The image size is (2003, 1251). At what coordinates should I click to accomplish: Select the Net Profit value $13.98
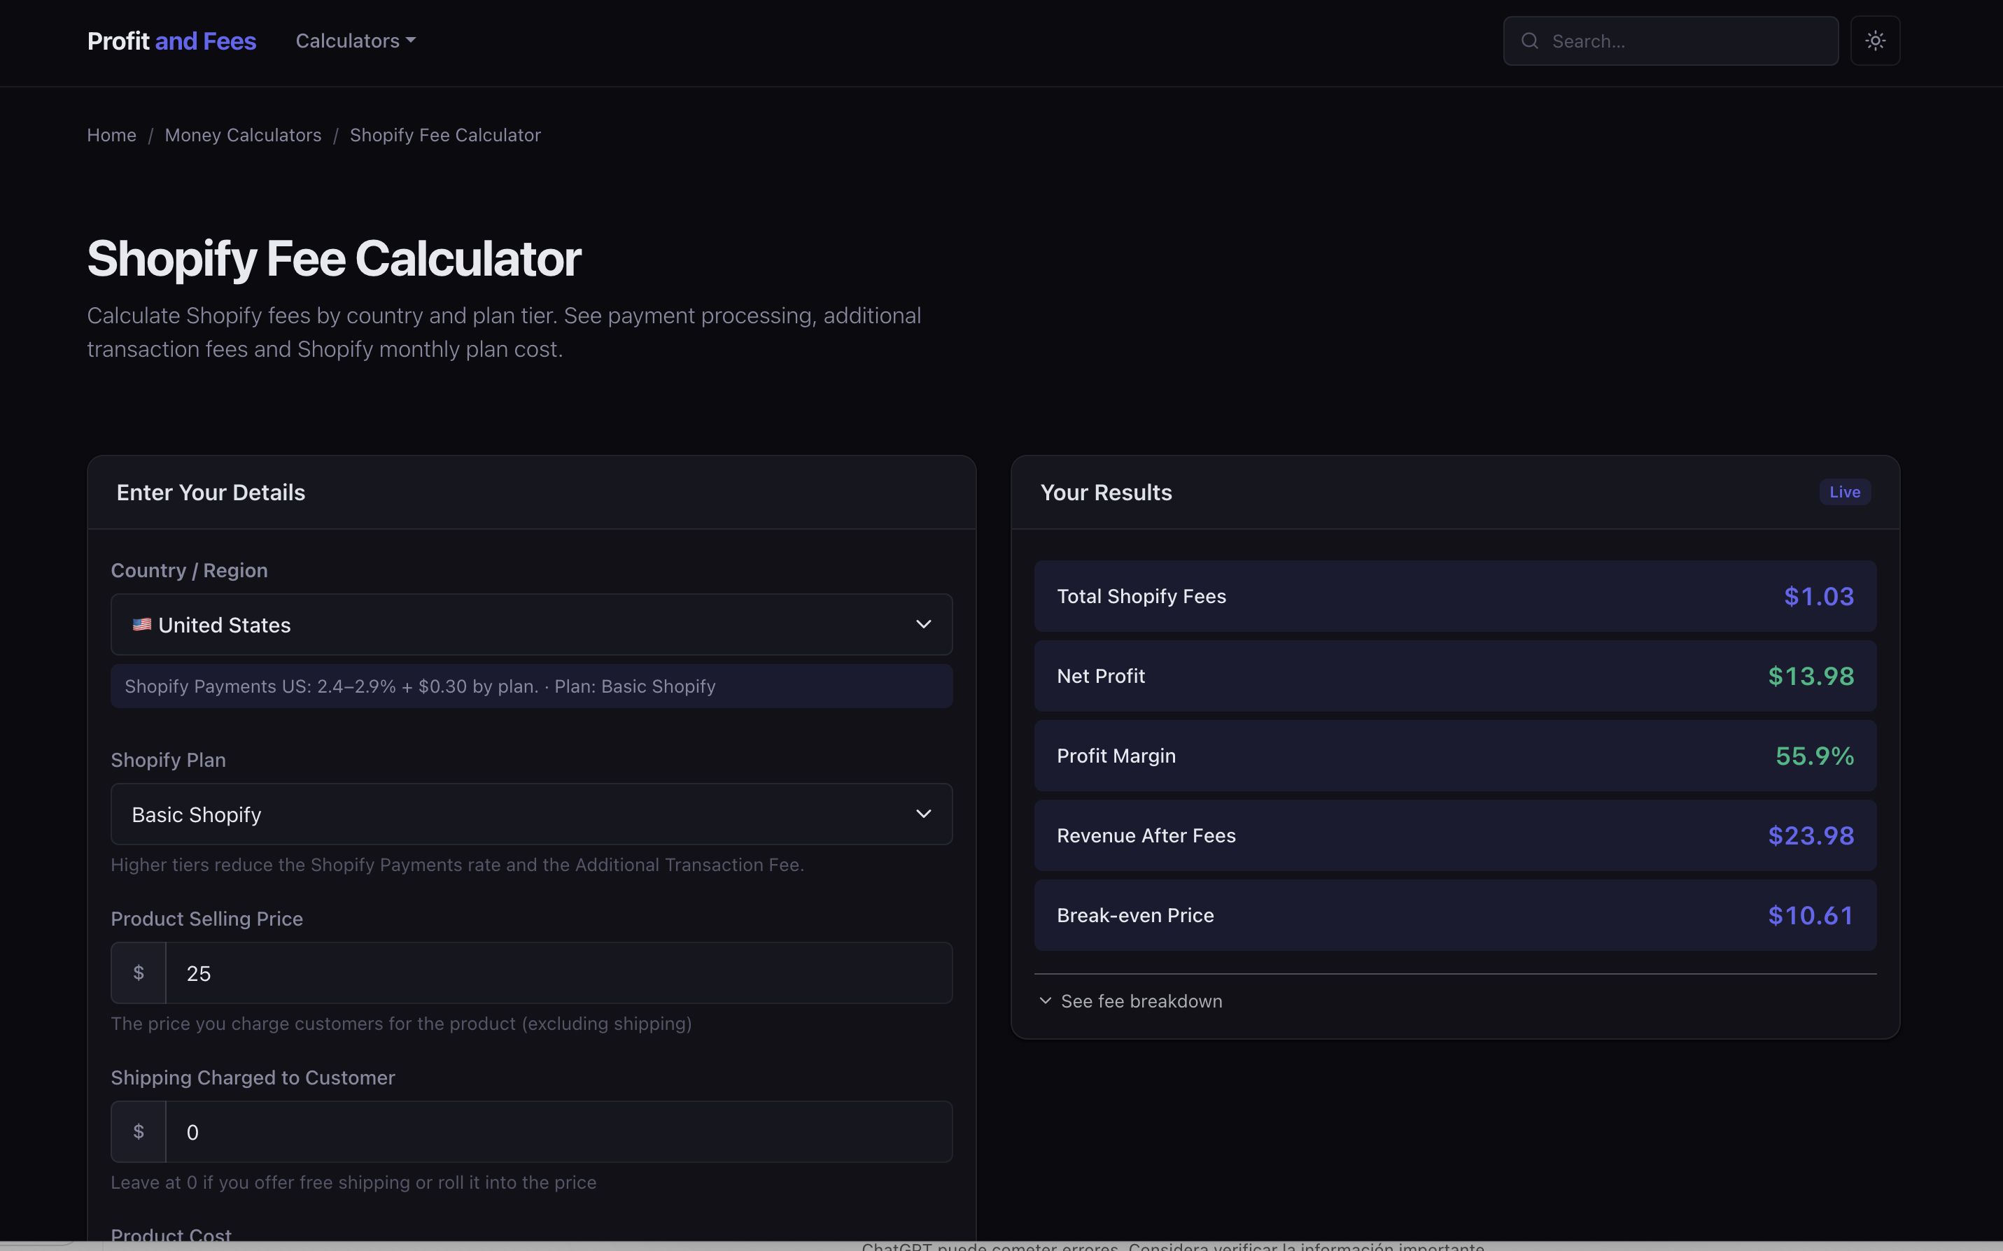1811,676
